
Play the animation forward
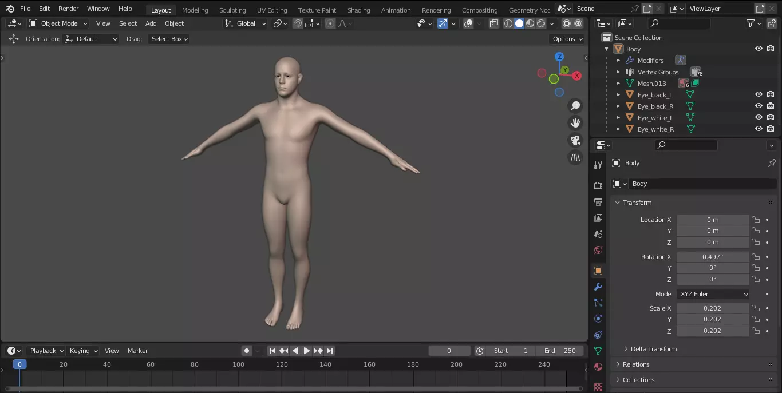click(306, 351)
